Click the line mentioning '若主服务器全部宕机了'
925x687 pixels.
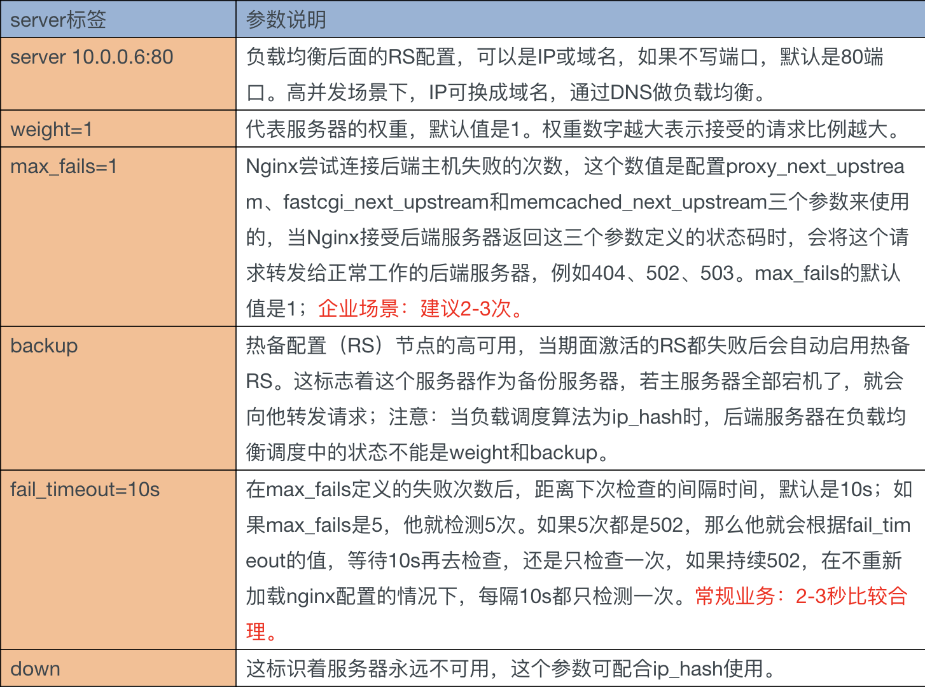point(574,381)
